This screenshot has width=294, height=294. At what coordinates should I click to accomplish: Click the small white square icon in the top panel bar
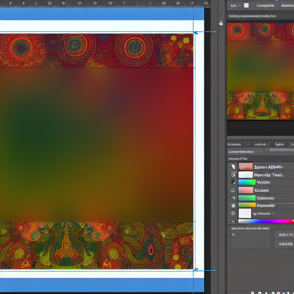click(246, 5)
